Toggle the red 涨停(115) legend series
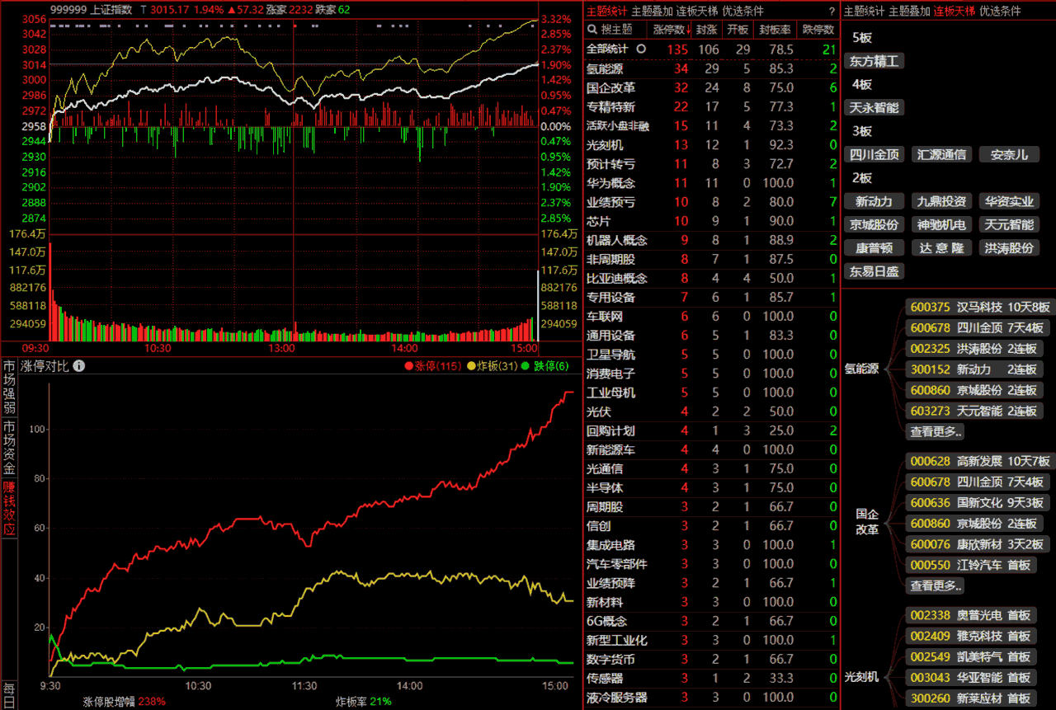 [x=433, y=366]
